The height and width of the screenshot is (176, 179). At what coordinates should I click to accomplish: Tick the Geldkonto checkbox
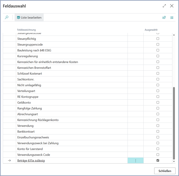(158, 102)
